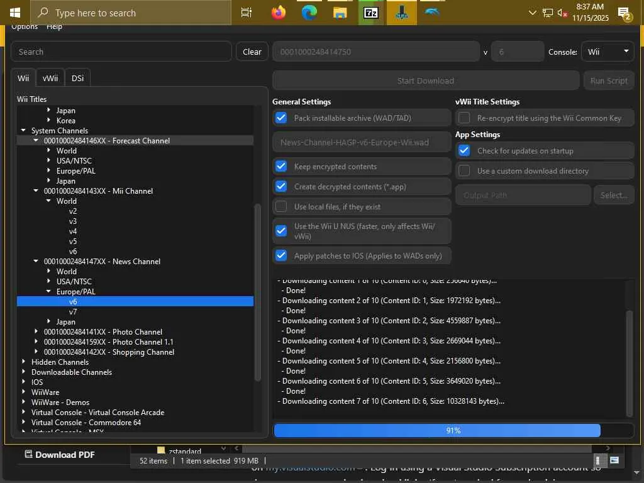The width and height of the screenshot is (644, 483).
Task: Toggle Use the Wii U NUS option
Action: pyautogui.click(x=281, y=231)
